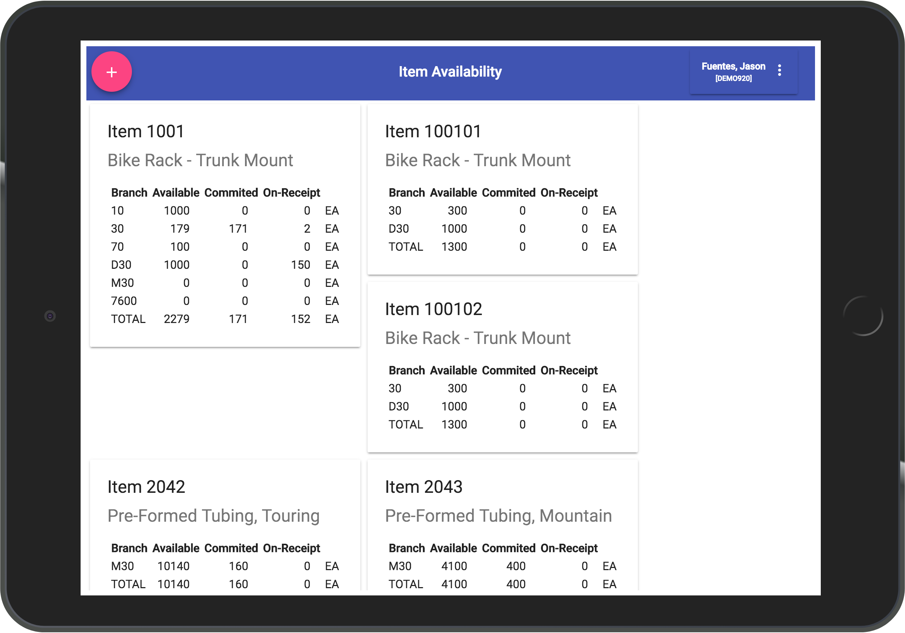Tap the tablet home button

(863, 316)
